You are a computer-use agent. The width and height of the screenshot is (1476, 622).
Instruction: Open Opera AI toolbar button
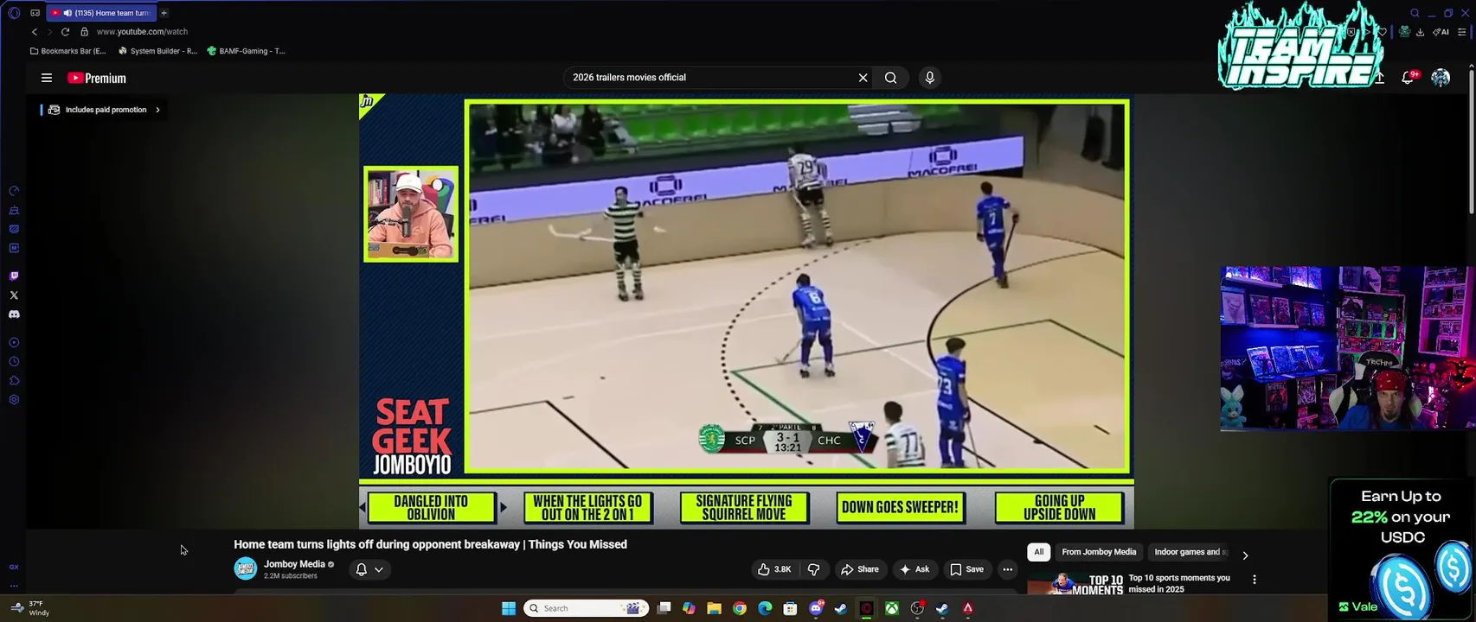(1441, 32)
